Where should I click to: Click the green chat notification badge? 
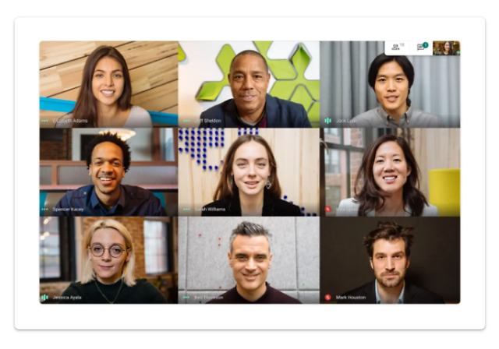[426, 45]
